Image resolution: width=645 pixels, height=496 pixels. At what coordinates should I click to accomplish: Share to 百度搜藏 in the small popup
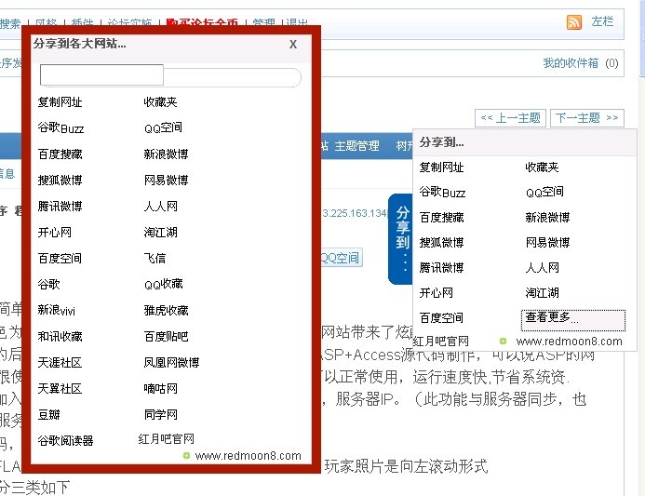(441, 217)
